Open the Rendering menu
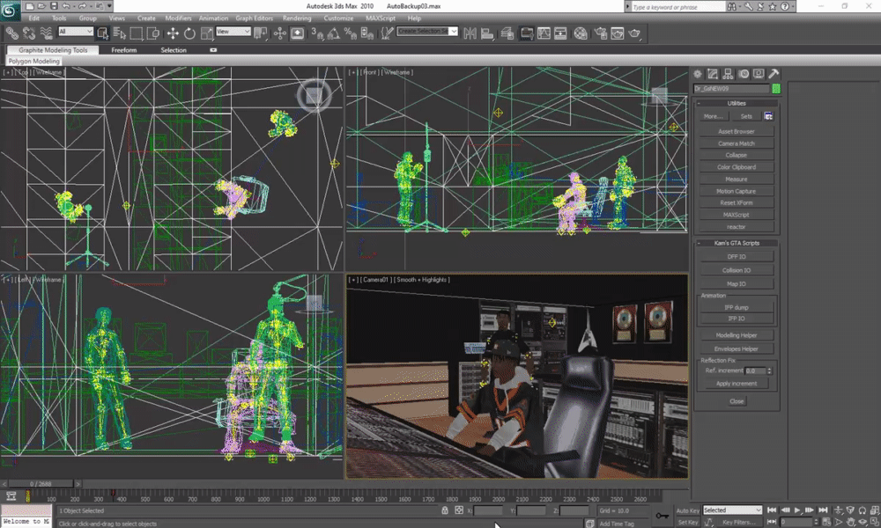Screen dimensions: 881x528 tap(297, 18)
